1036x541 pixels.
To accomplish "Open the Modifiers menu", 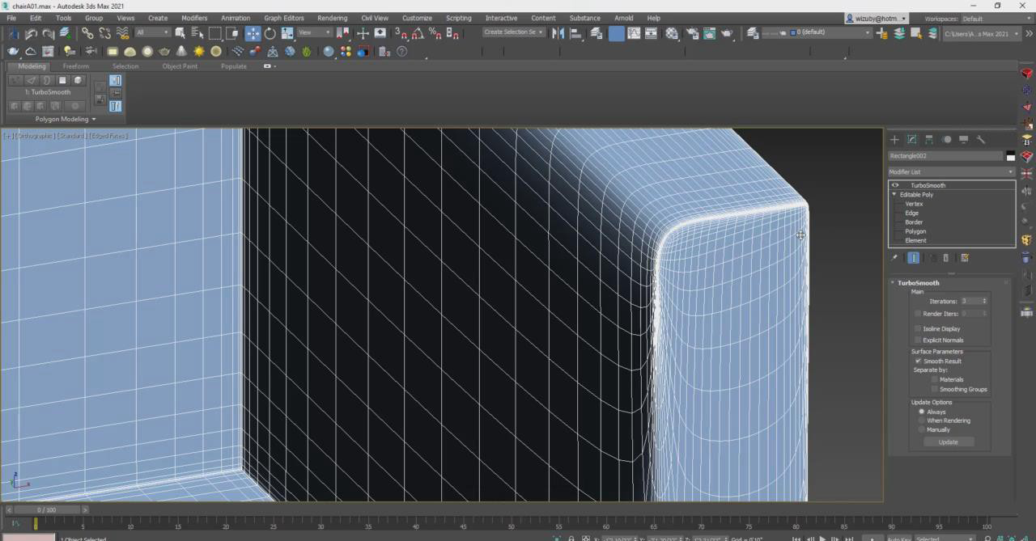I will click(x=193, y=18).
